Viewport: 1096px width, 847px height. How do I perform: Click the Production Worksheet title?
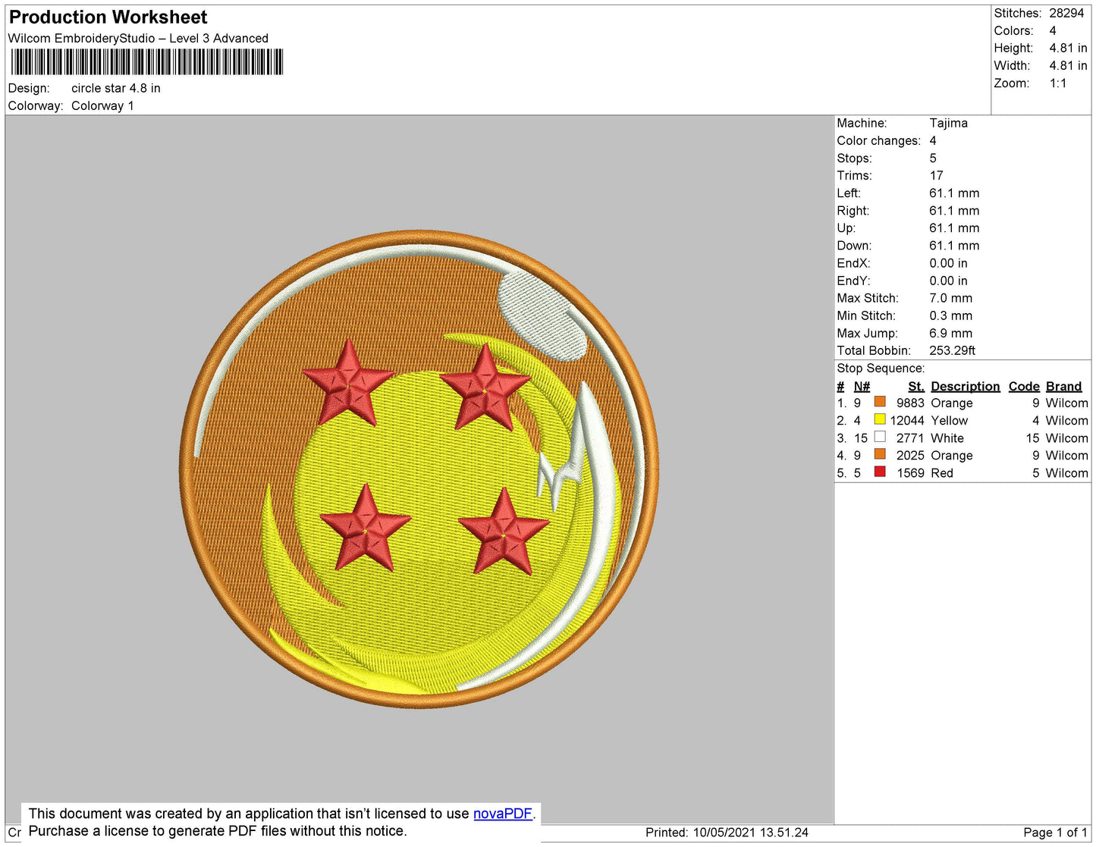point(108,17)
